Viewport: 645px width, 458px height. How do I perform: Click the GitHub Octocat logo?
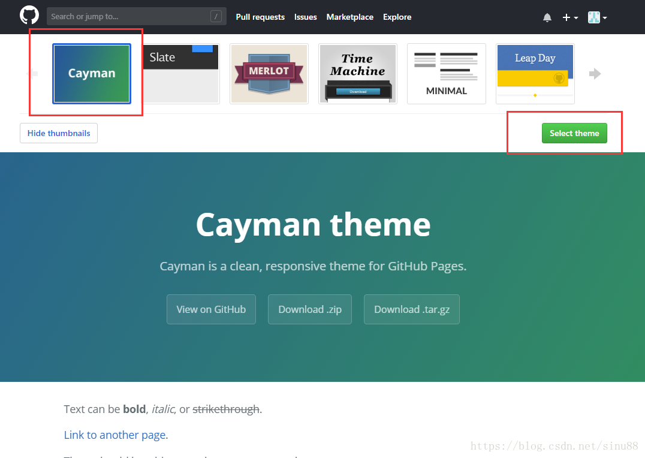click(x=29, y=16)
